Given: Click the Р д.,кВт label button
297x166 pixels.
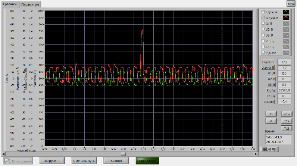Looking at the screenshot, I should [269, 102].
